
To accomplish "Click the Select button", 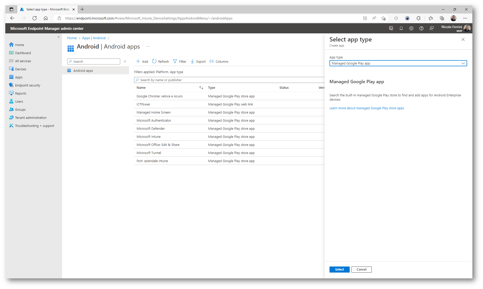I will (339, 269).
